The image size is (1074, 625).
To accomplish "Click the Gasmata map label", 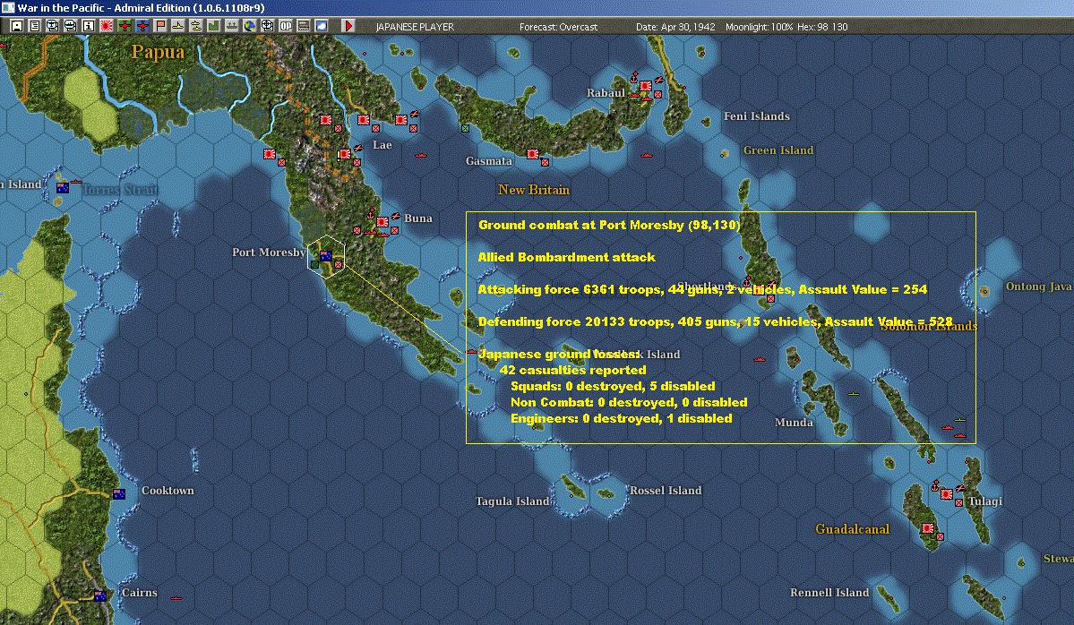I will (488, 161).
